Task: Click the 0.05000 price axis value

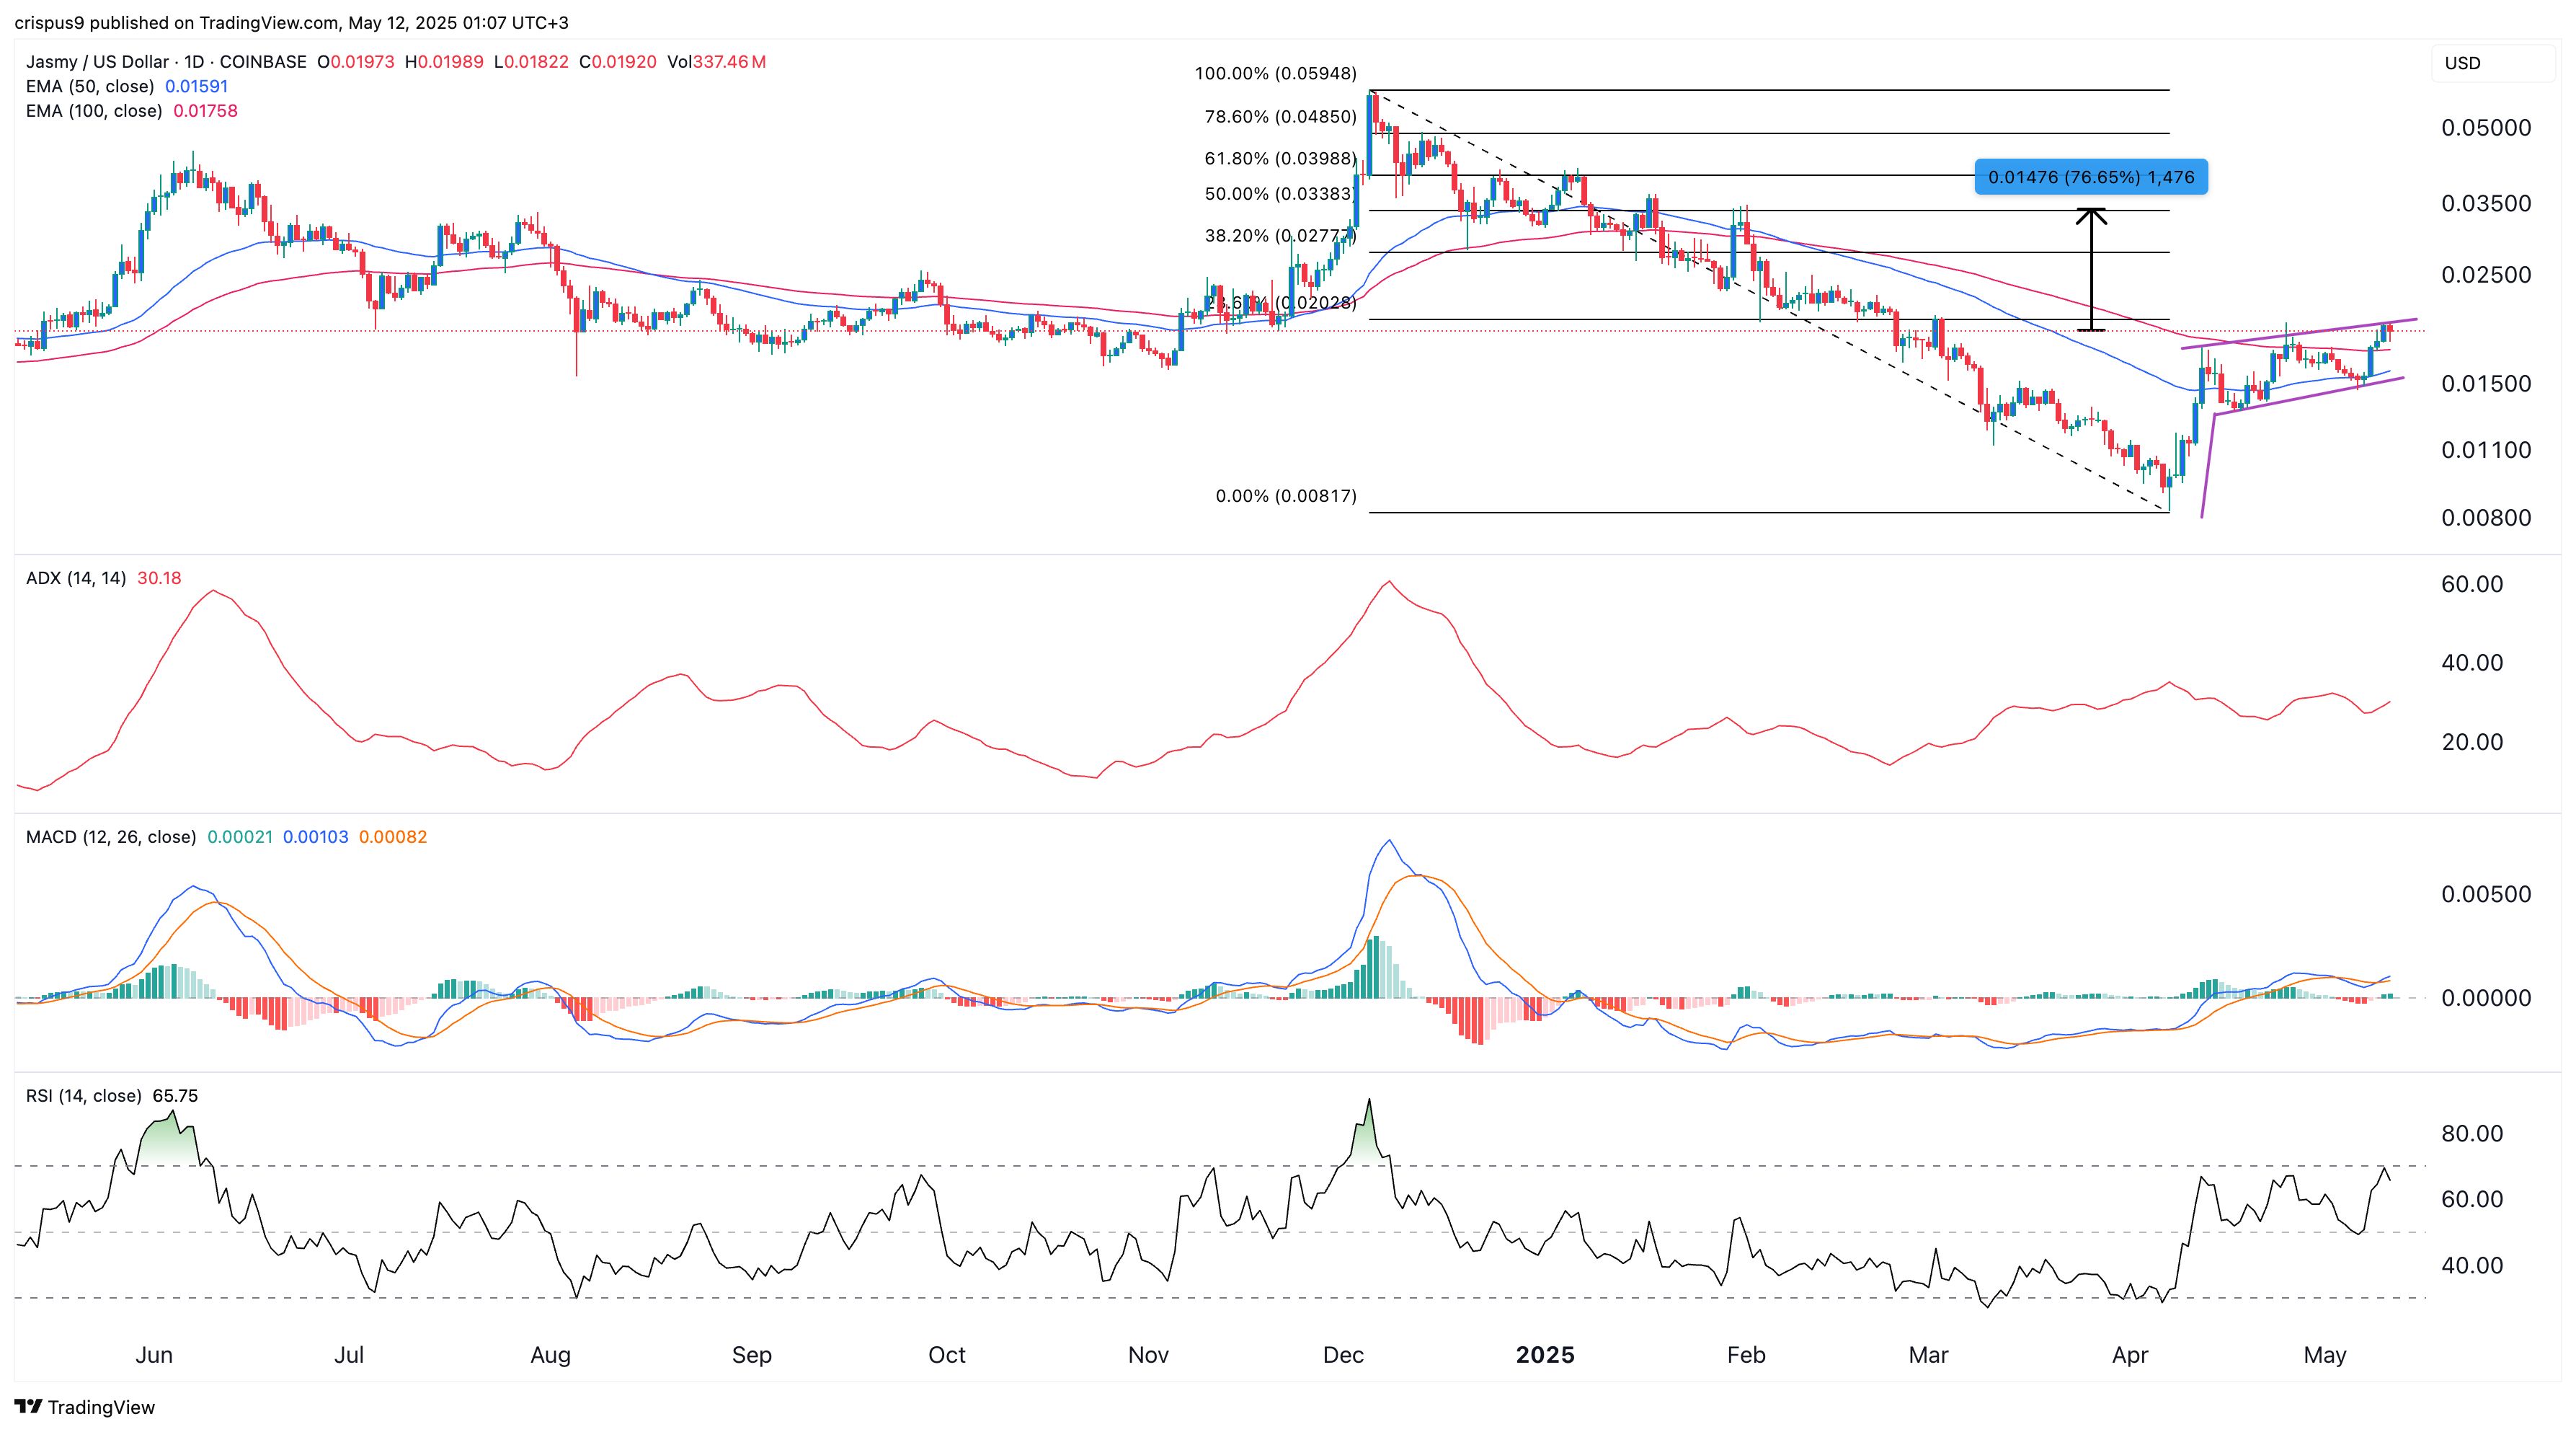Action: tap(2486, 128)
